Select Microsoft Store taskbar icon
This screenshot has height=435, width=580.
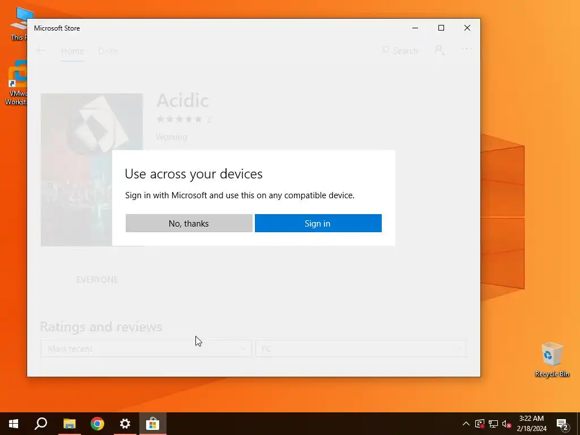[x=153, y=424]
